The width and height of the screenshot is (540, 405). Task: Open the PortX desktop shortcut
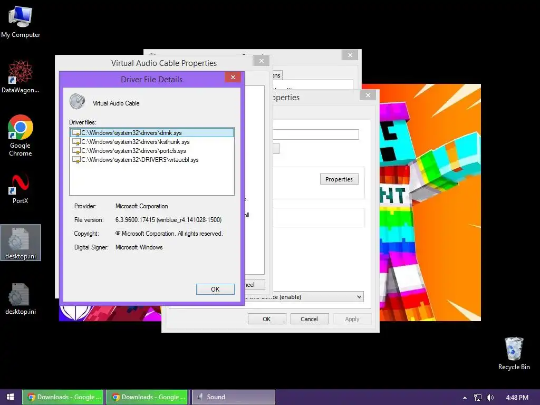[x=21, y=189]
